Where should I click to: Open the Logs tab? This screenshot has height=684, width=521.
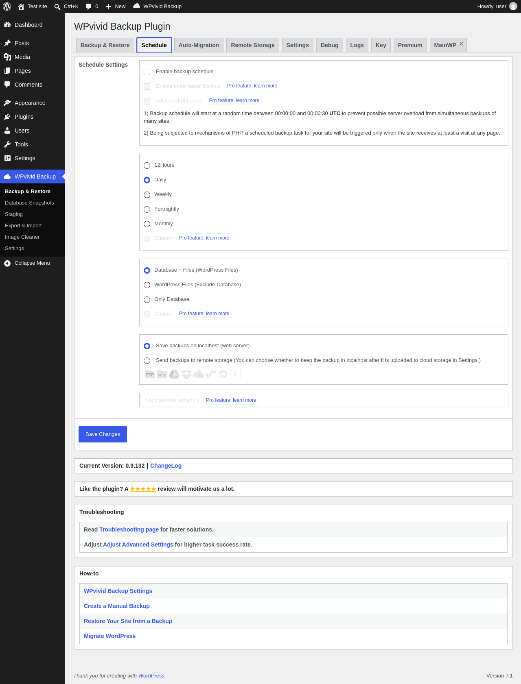[357, 45]
